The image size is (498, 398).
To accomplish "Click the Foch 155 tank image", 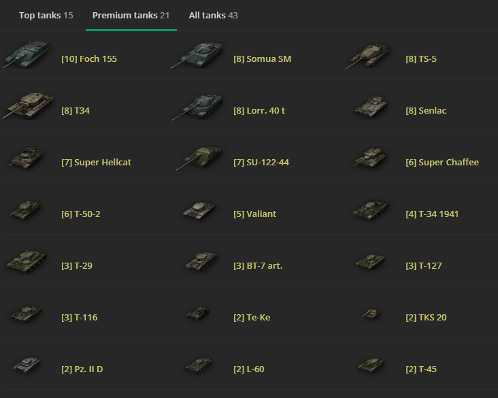I will click(x=27, y=54).
